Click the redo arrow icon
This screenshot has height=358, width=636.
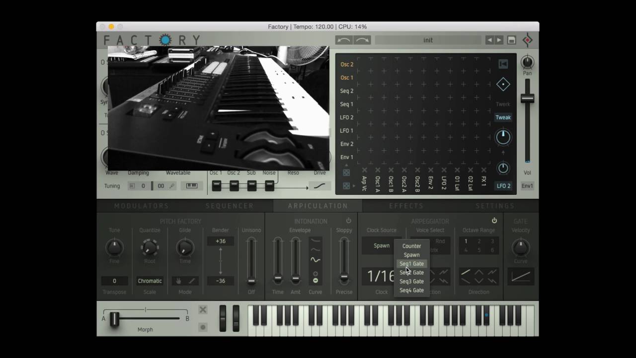(362, 40)
